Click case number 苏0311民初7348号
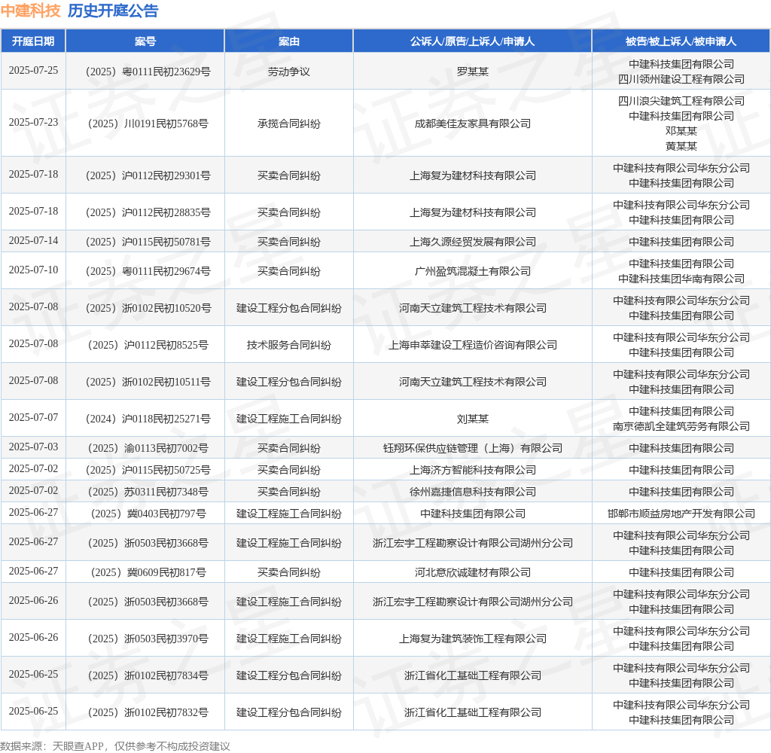Viewport: 771px width, 753px height. (x=148, y=492)
